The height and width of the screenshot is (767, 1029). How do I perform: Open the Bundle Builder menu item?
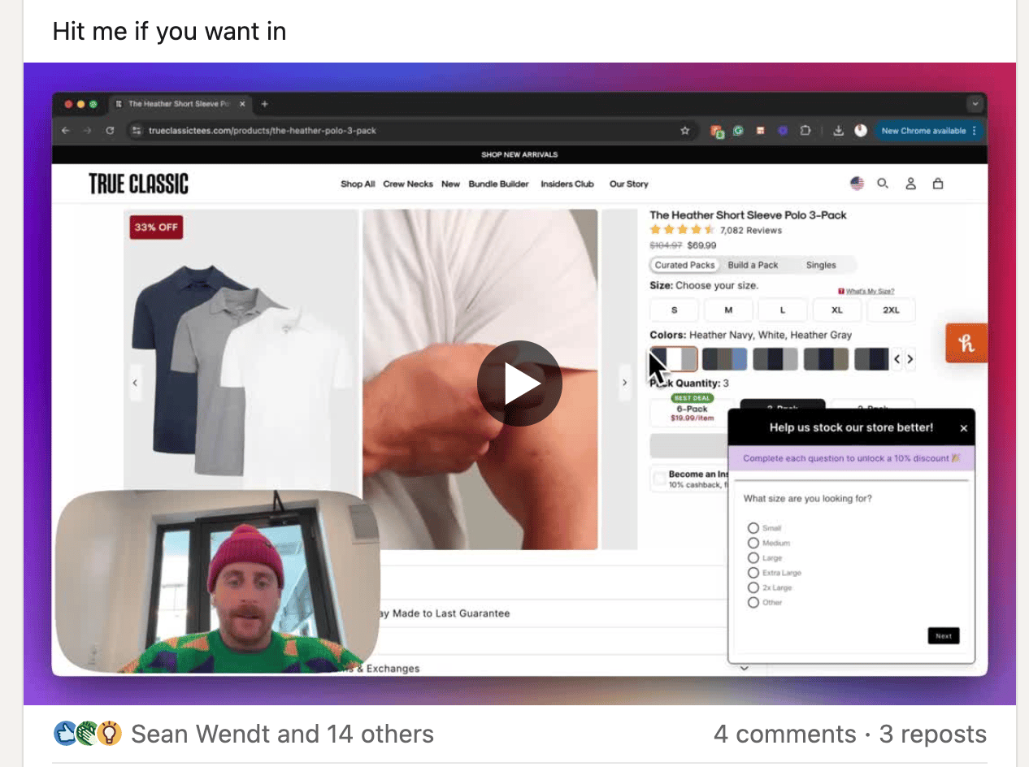pos(498,184)
